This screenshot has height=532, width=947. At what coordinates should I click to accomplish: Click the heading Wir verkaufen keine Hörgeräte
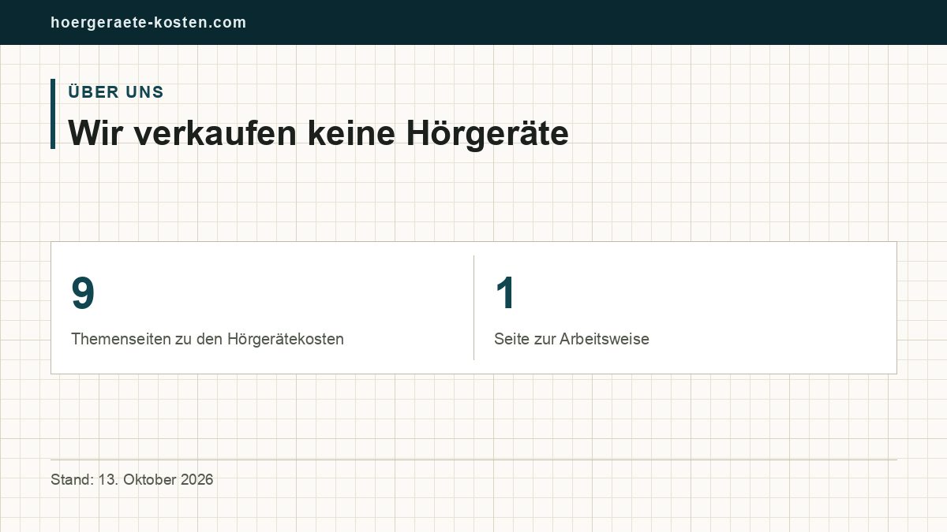pos(318,132)
